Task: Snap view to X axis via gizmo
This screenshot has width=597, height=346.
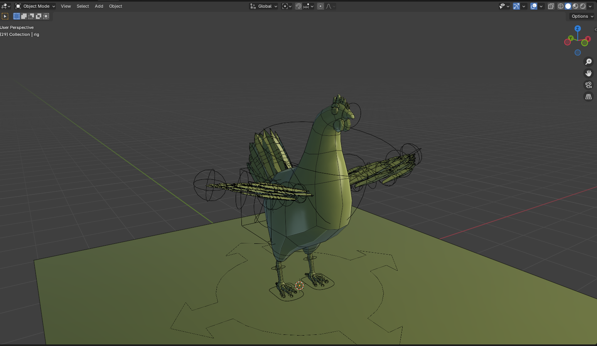Action: pos(588,39)
